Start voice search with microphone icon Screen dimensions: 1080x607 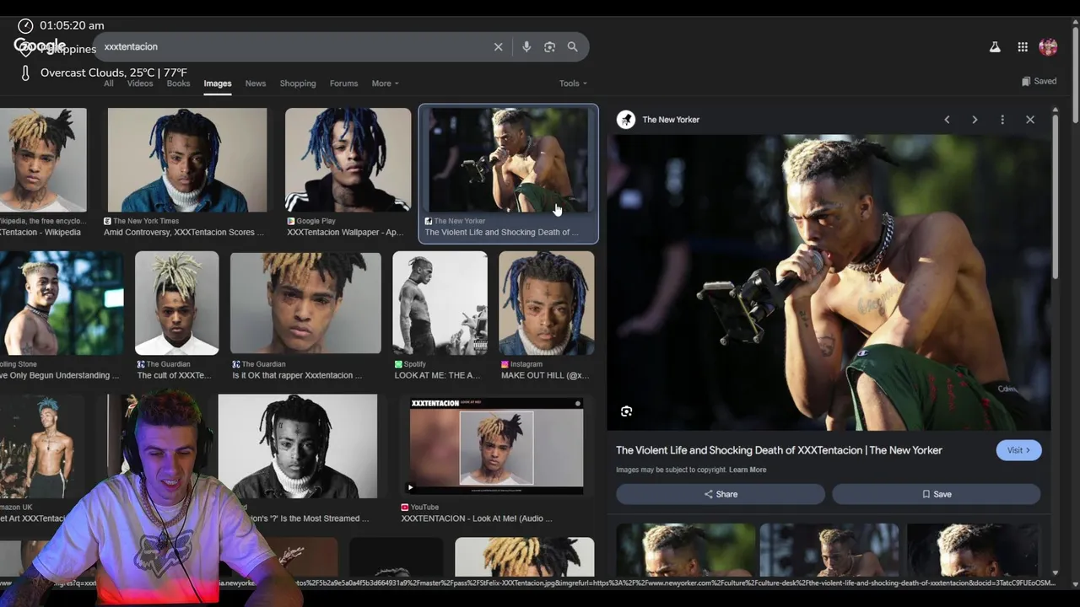pyautogui.click(x=526, y=47)
